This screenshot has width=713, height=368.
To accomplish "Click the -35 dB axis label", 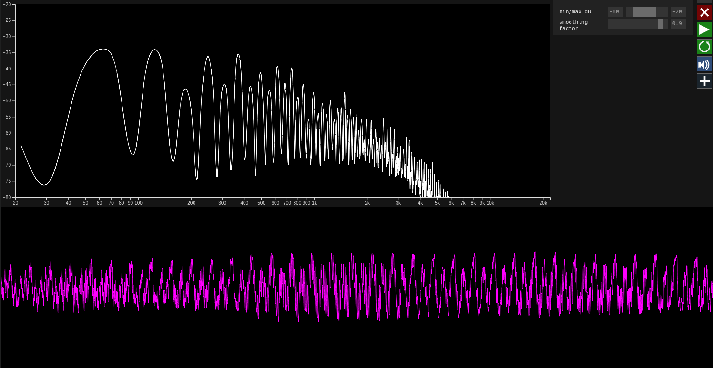I will [7, 52].
